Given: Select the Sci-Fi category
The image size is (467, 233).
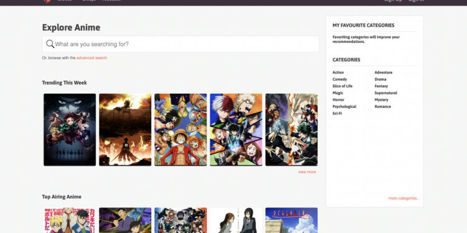Looking at the screenshot, I should [337, 114].
